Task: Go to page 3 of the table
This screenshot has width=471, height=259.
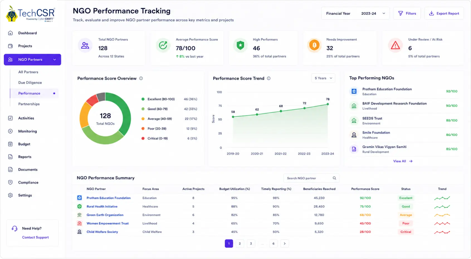Action: (251, 244)
